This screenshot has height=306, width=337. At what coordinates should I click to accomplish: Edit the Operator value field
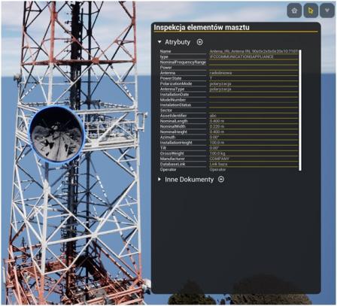click(x=254, y=170)
